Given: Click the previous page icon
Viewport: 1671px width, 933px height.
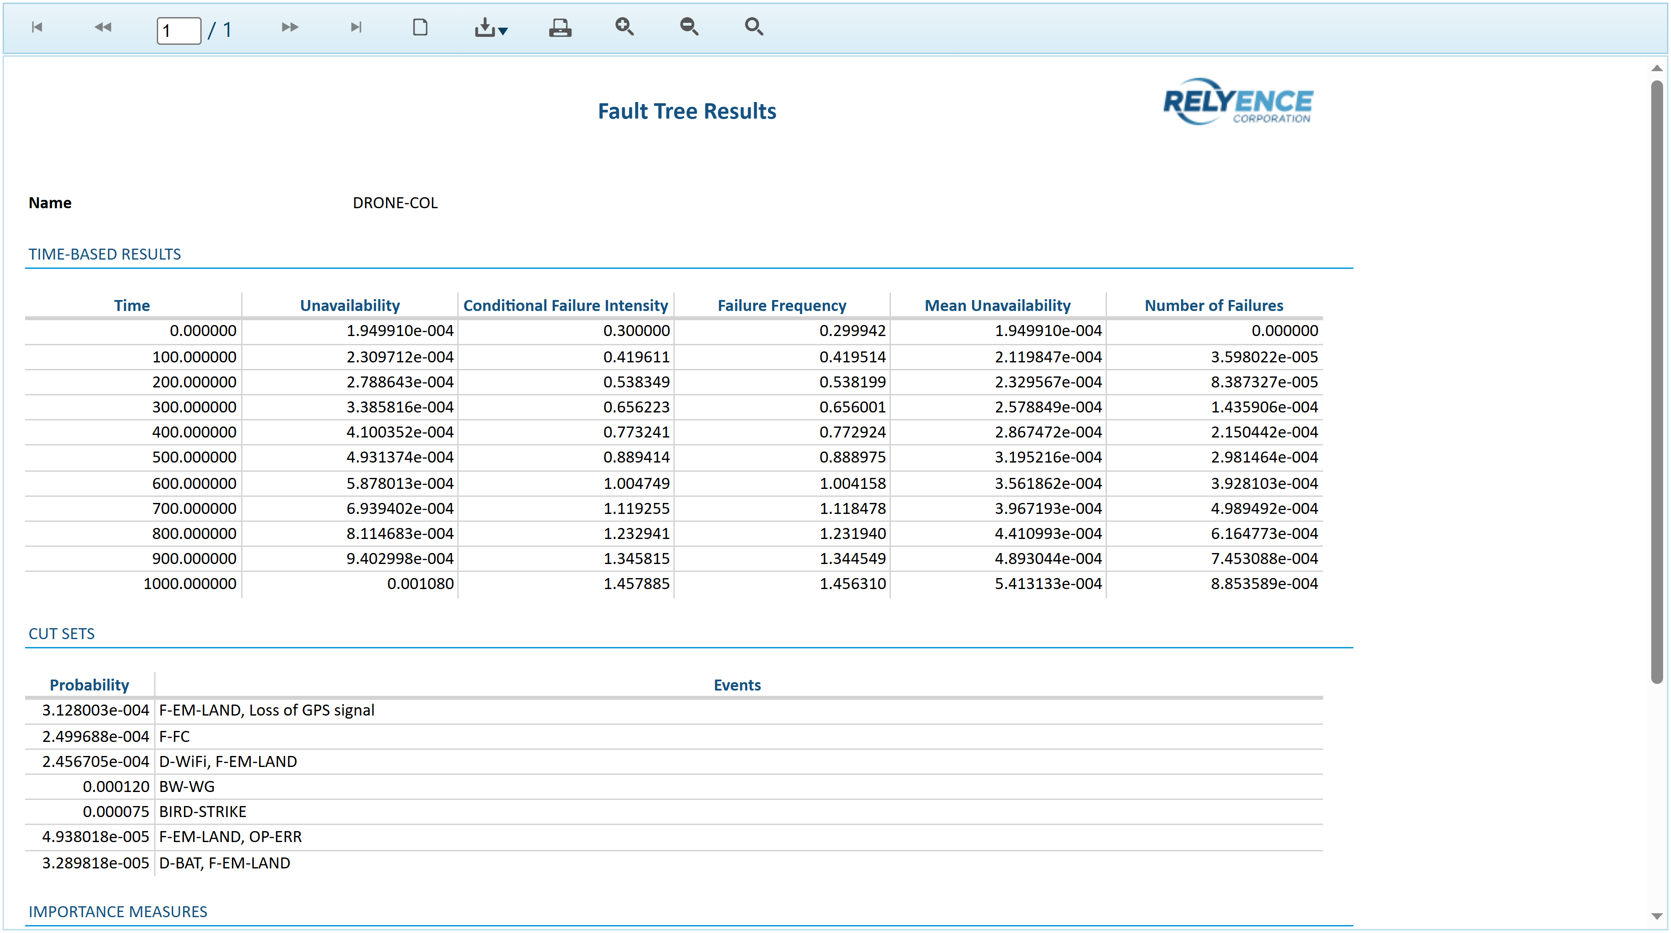Looking at the screenshot, I should [102, 27].
